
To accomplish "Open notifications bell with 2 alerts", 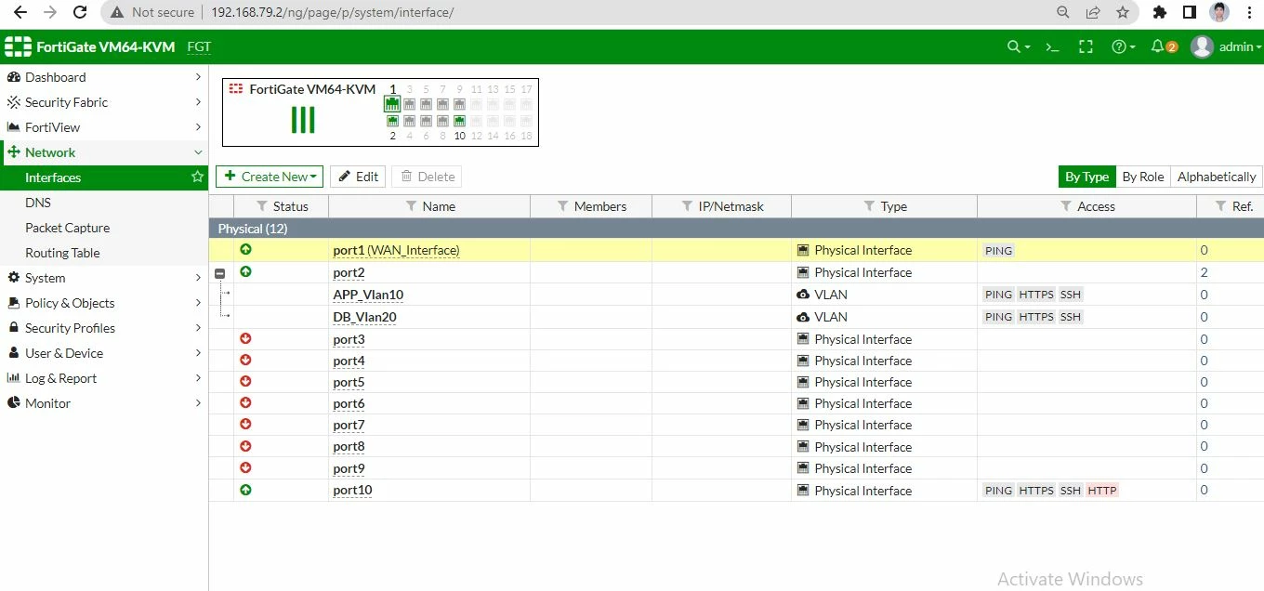I will click(1164, 46).
